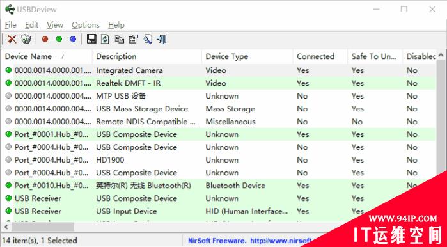Click the 14 item(s), 1 Selected status text
This screenshot has width=447, height=247.
coord(40,241)
